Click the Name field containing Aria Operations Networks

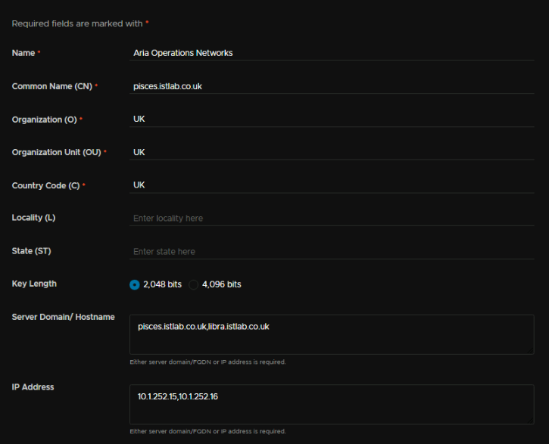(332, 53)
